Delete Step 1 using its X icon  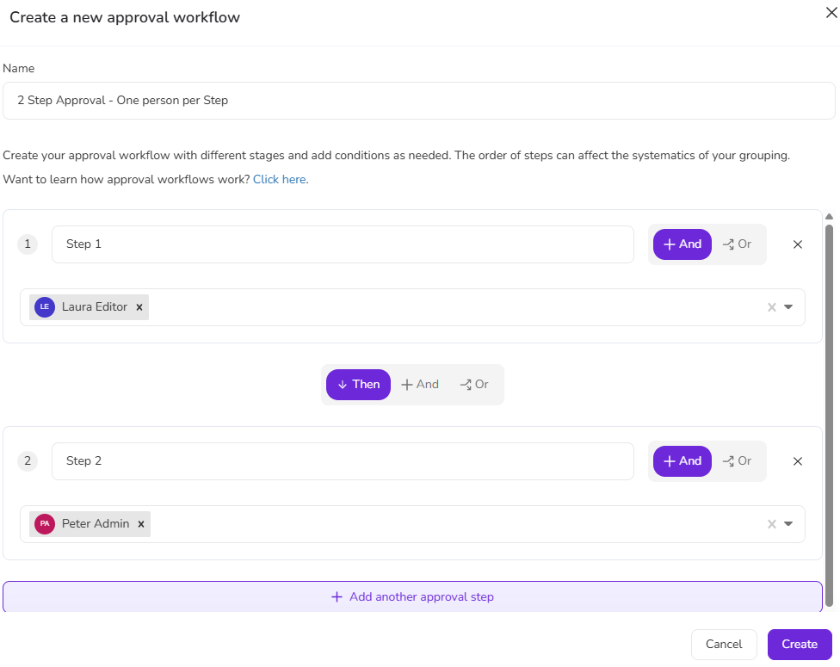pyautogui.click(x=797, y=244)
